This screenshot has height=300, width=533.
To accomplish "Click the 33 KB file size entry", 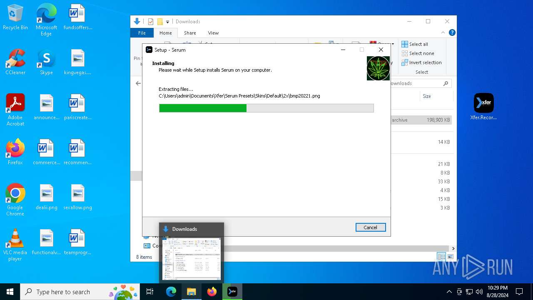I will coord(443,182).
